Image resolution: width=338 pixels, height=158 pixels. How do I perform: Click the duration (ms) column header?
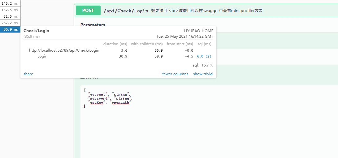coord(115,44)
